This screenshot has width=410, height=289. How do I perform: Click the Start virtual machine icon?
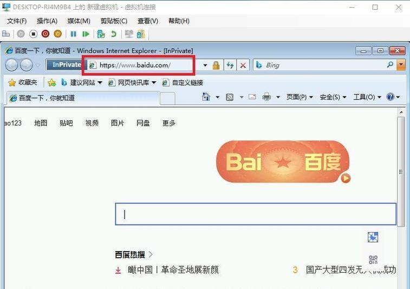tap(21, 34)
